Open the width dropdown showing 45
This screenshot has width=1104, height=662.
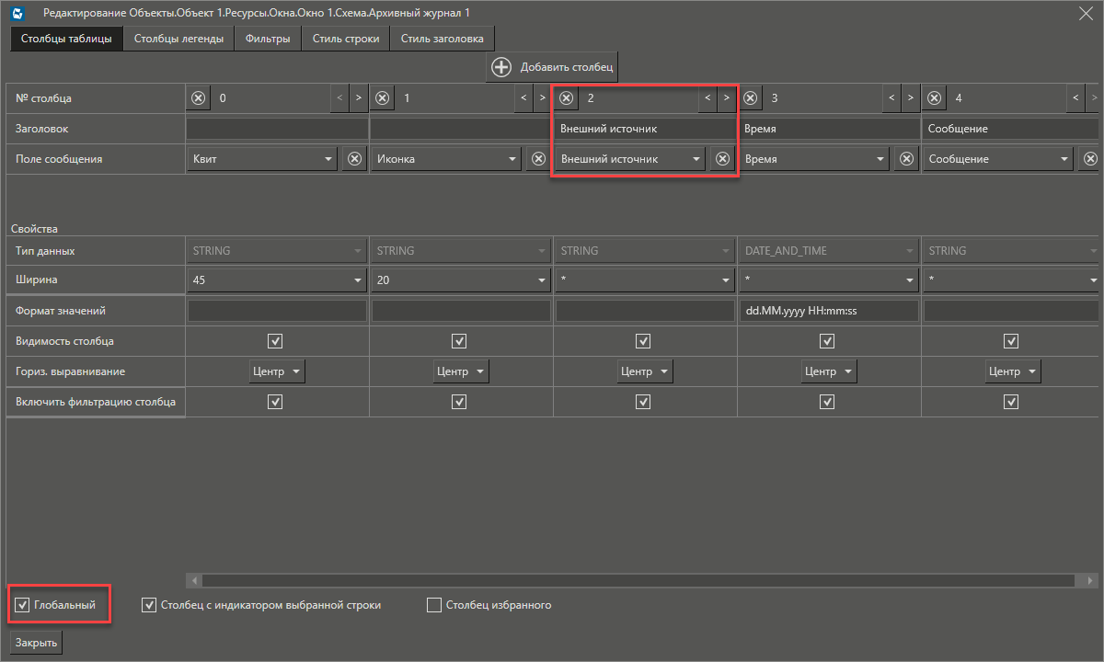(x=275, y=280)
